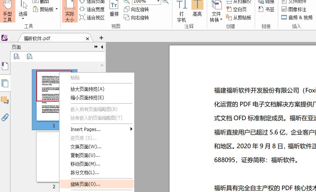Open a new tab with plus button
316x192 pixels.
[101, 38]
